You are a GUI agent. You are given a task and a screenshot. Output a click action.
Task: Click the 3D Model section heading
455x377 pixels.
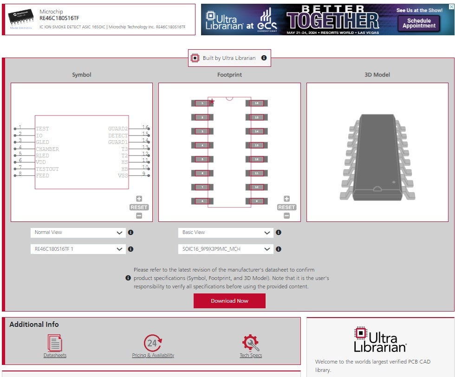377,75
